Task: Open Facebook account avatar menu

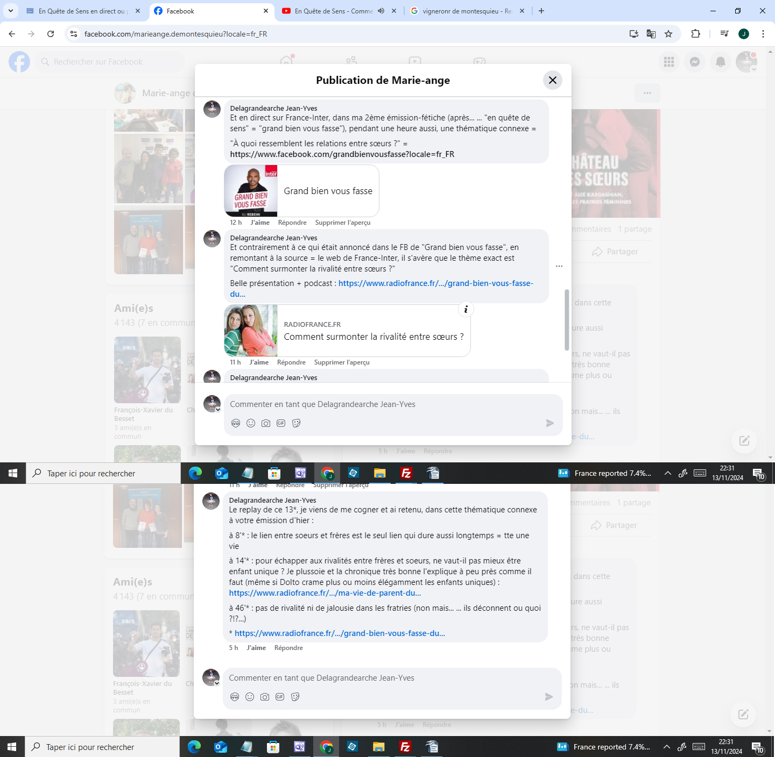Action: pos(746,62)
